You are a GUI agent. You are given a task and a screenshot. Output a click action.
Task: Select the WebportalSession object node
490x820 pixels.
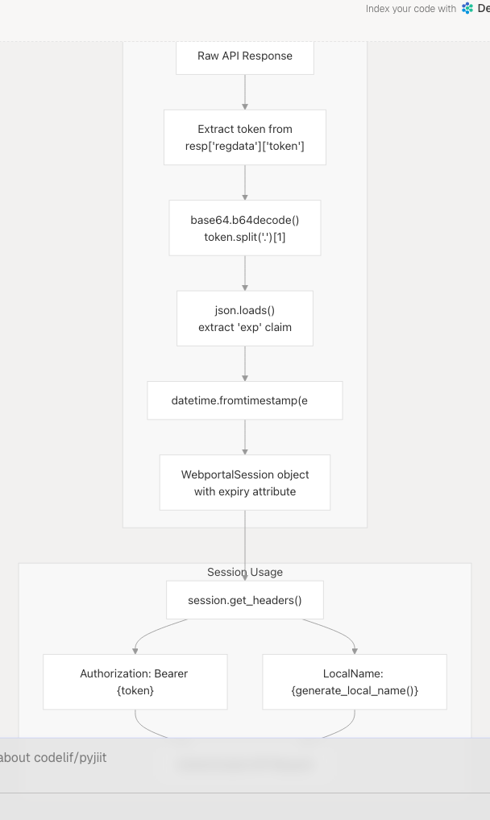coord(245,482)
